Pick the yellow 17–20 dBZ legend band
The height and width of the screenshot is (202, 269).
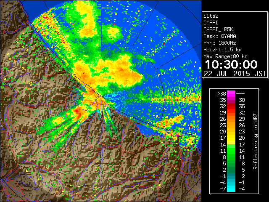(231, 138)
